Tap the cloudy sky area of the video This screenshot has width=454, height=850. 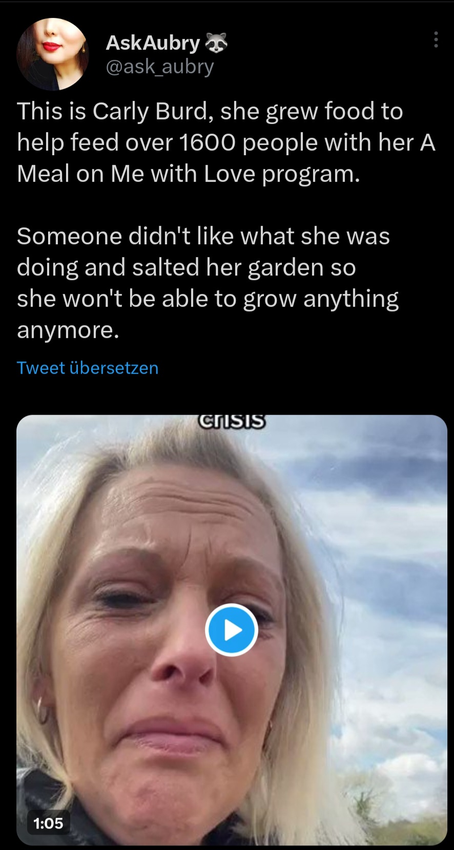pyautogui.click(x=379, y=512)
